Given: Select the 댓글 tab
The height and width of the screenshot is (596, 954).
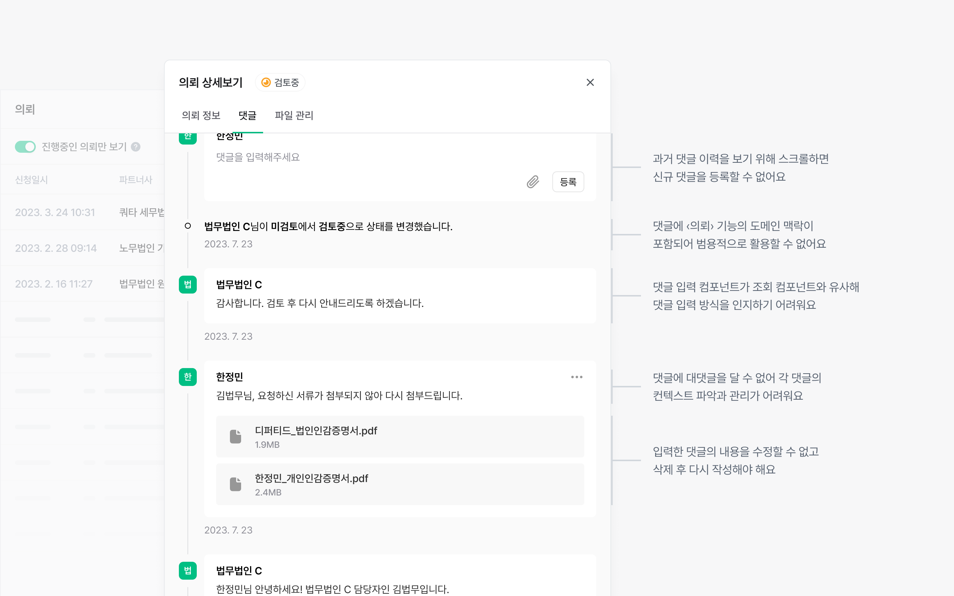Looking at the screenshot, I should pos(247,115).
